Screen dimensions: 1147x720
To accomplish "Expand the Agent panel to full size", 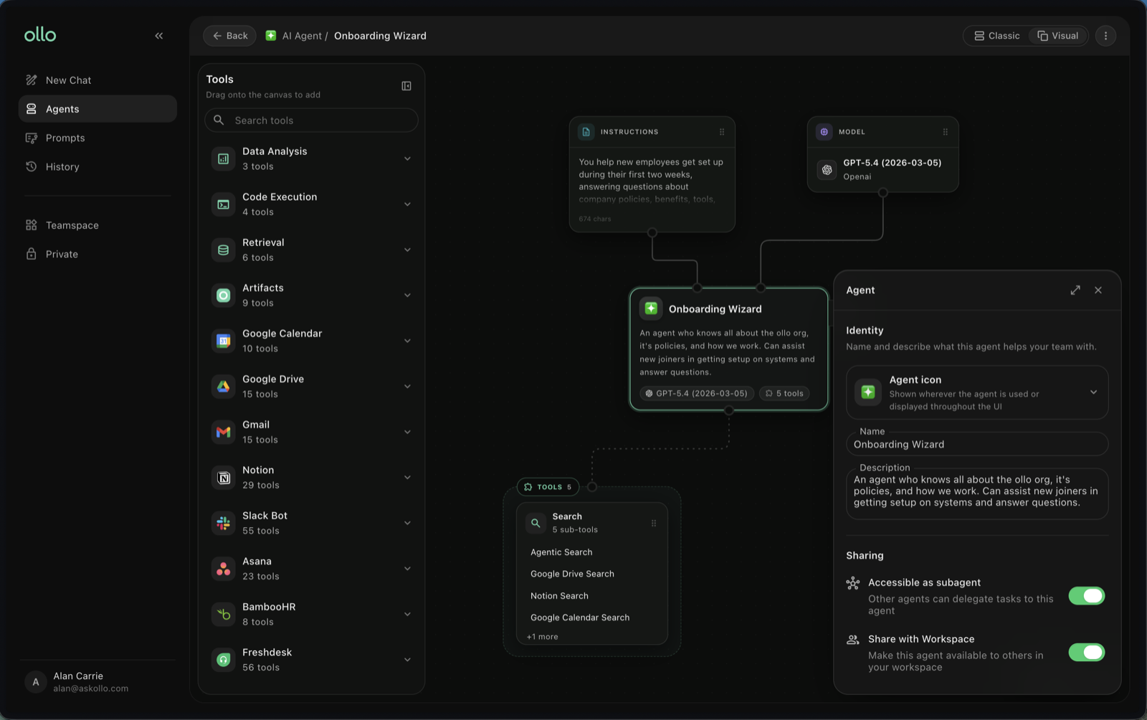I will 1075,290.
